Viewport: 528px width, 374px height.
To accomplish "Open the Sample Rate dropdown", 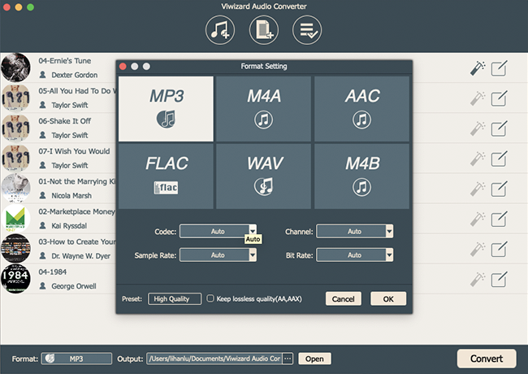I will pyautogui.click(x=218, y=255).
